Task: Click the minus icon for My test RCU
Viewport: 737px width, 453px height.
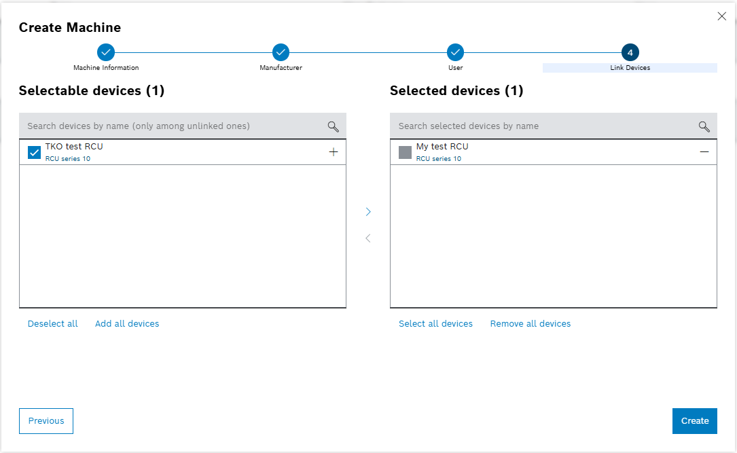Action: click(x=704, y=152)
